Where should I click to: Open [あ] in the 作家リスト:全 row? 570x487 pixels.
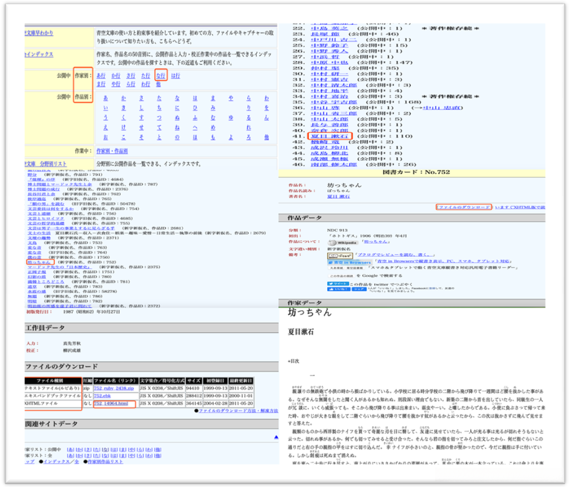(x=71, y=456)
